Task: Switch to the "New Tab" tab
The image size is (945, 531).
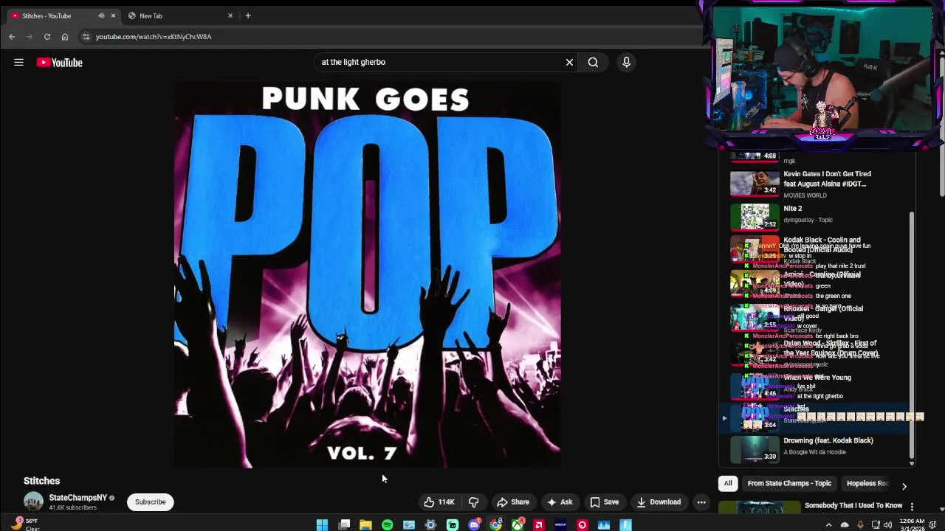Action: pos(176,15)
